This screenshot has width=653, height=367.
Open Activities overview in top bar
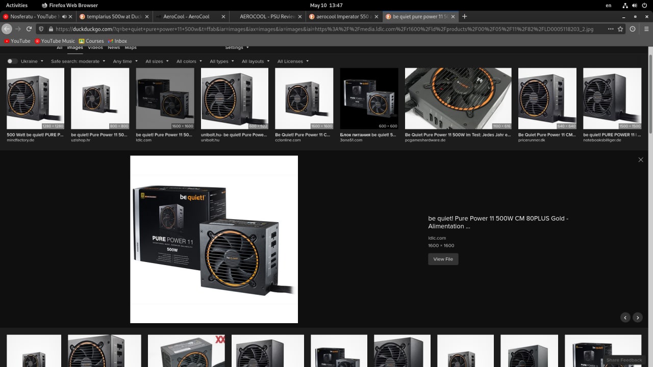(x=17, y=5)
